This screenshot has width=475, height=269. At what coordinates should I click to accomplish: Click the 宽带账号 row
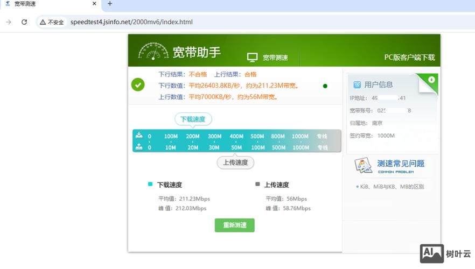click(x=380, y=110)
